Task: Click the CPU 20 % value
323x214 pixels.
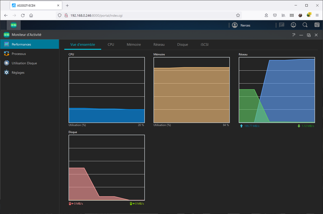Action: (141, 125)
